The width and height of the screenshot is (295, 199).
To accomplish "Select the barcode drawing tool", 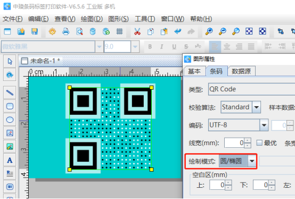I will [10, 187].
